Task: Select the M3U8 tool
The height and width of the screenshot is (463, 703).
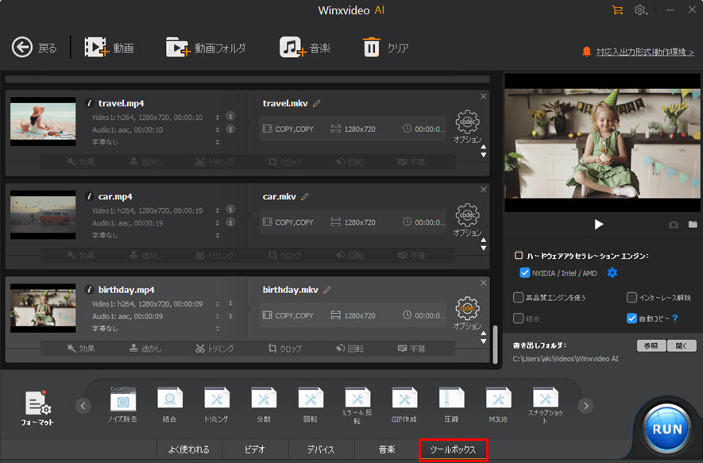Action: click(498, 404)
